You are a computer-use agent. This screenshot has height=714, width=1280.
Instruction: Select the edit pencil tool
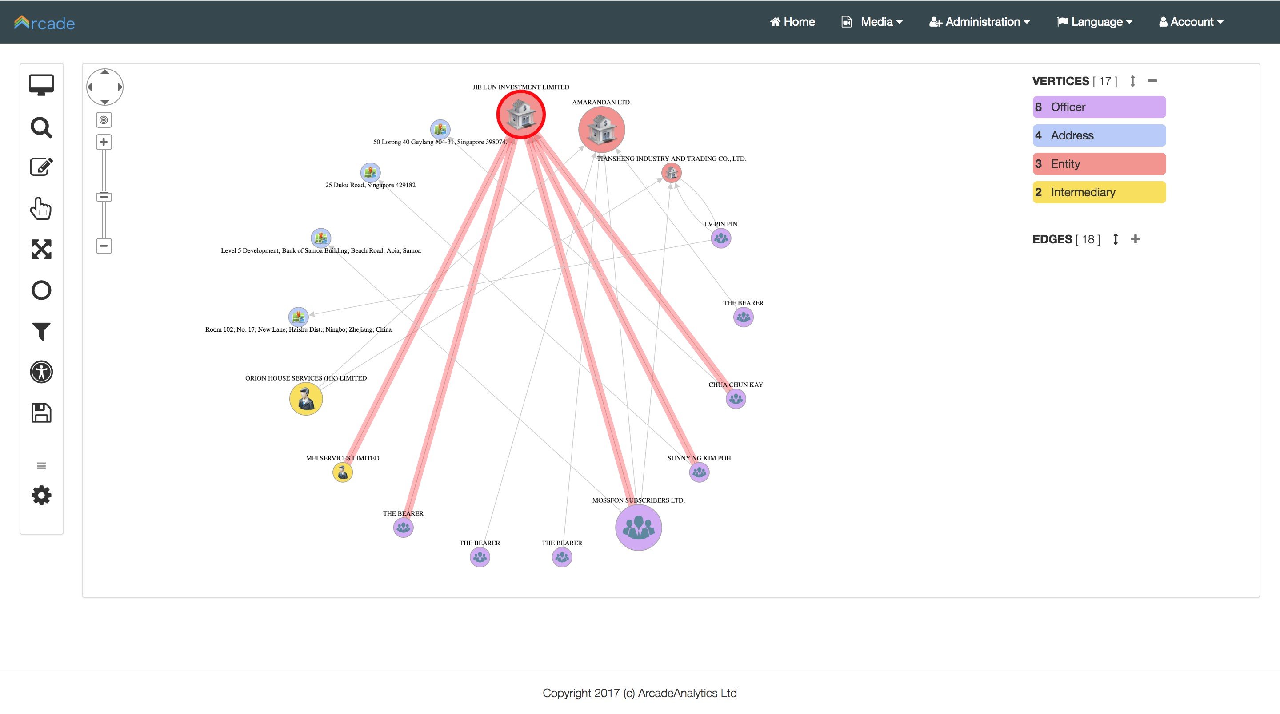click(41, 167)
